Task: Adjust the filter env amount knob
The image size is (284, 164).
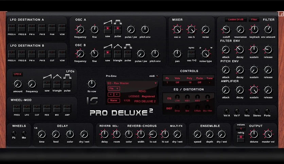Action: pos(268,29)
